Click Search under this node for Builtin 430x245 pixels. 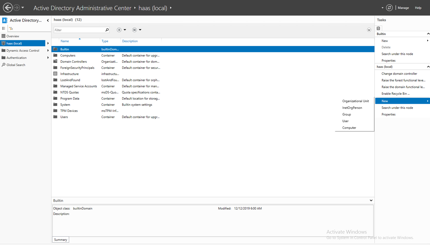[x=397, y=54]
